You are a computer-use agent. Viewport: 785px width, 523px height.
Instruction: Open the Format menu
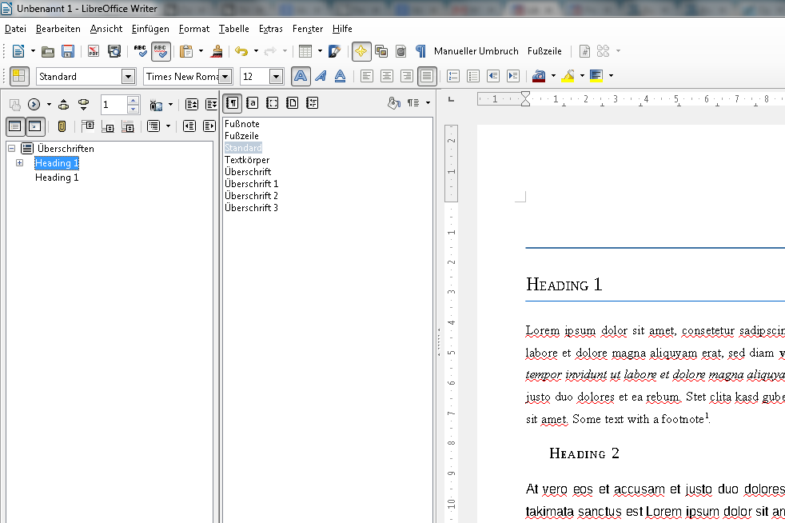click(x=193, y=29)
